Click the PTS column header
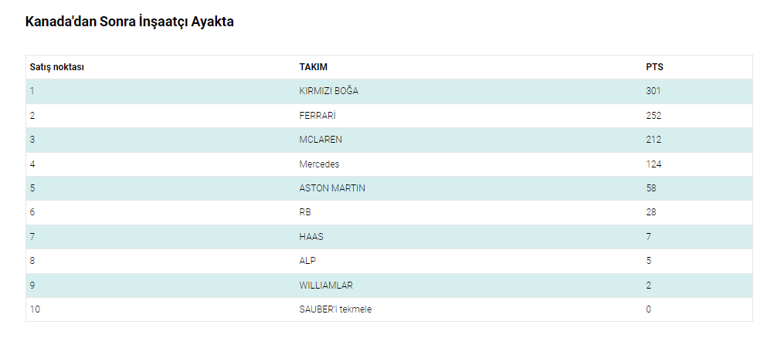The image size is (774, 338). [x=654, y=67]
